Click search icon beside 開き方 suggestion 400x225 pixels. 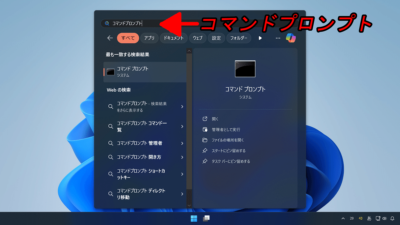(x=111, y=157)
